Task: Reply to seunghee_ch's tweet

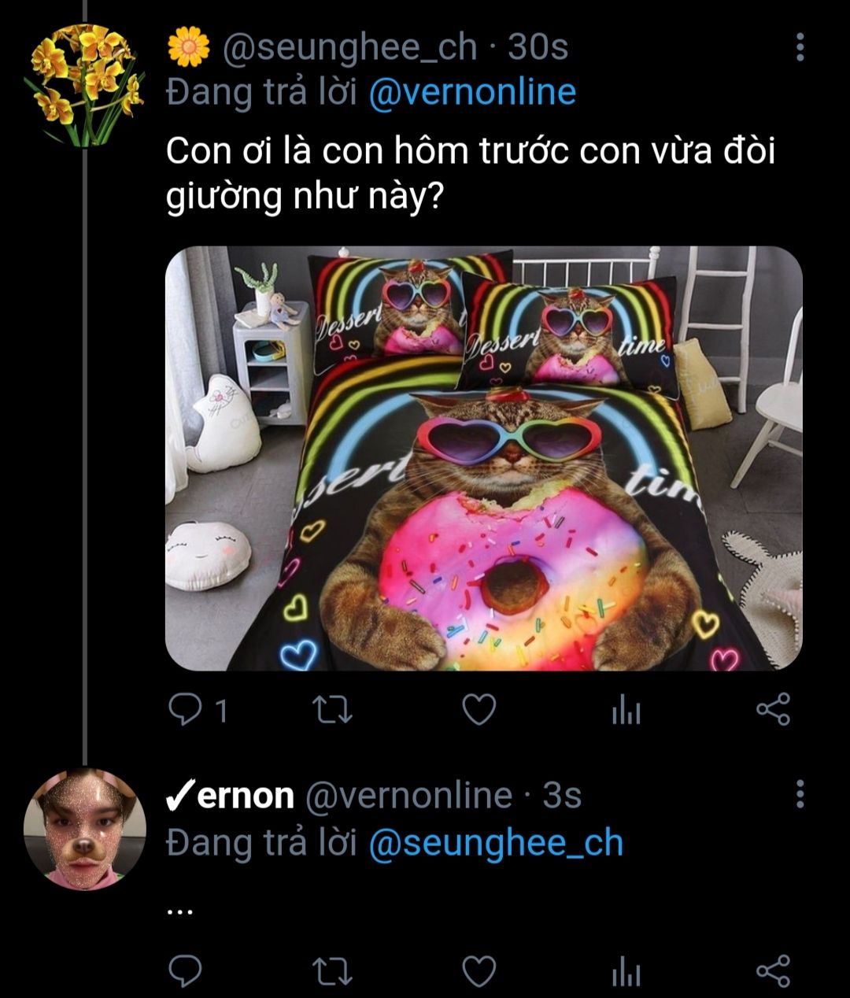Action: 186,711
